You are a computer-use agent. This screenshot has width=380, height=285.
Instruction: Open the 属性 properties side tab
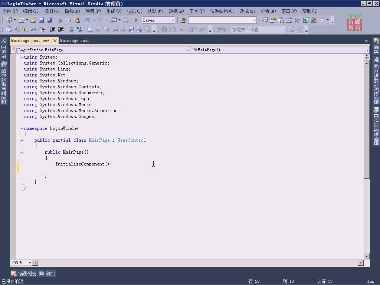pyautogui.click(x=376, y=46)
